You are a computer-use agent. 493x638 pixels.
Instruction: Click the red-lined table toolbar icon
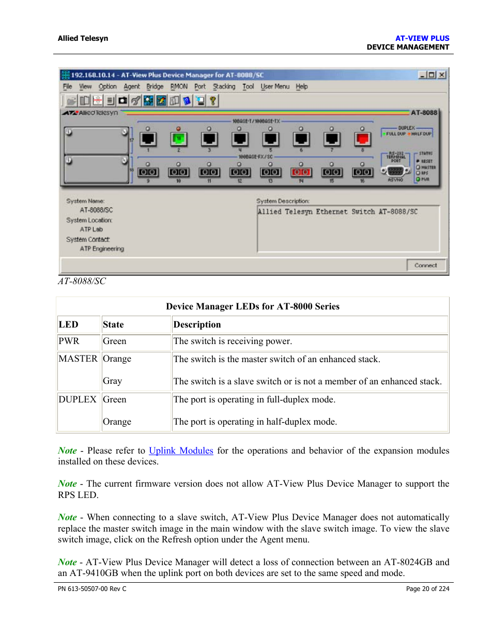97,100
